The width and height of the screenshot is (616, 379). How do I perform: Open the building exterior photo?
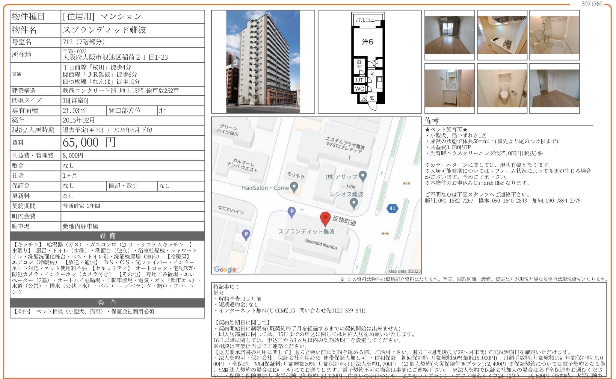pyautogui.click(x=263, y=62)
